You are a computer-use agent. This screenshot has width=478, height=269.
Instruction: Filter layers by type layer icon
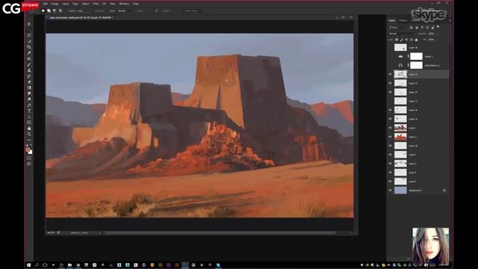[x=422, y=28]
